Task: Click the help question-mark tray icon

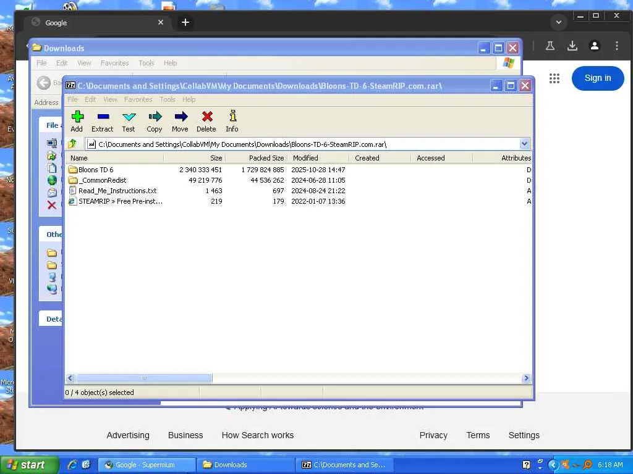Action: tap(526, 465)
